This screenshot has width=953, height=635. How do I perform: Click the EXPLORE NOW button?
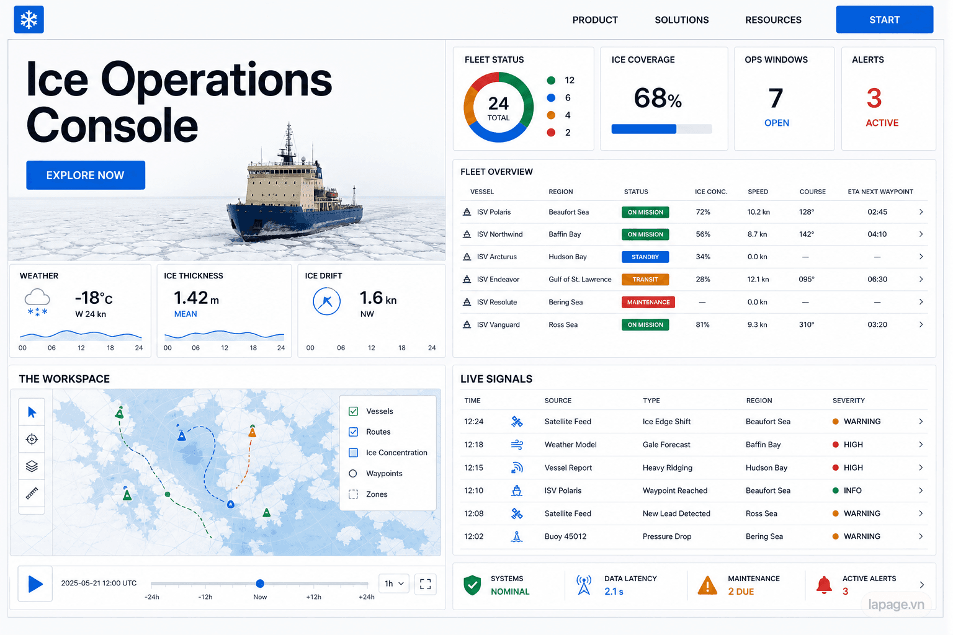click(x=86, y=175)
